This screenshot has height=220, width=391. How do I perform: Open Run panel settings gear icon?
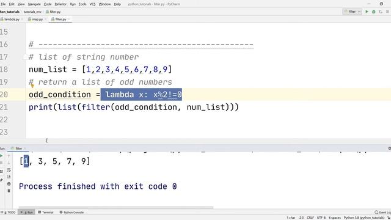[x=389, y=148]
